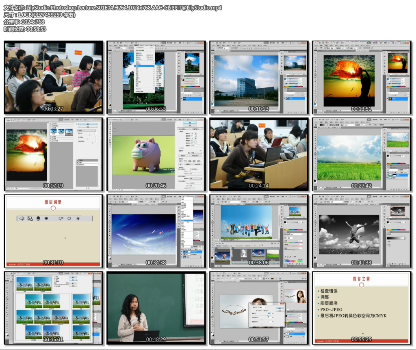
Task: Click the 00:13:51 timestamp label
Action: click(362, 109)
